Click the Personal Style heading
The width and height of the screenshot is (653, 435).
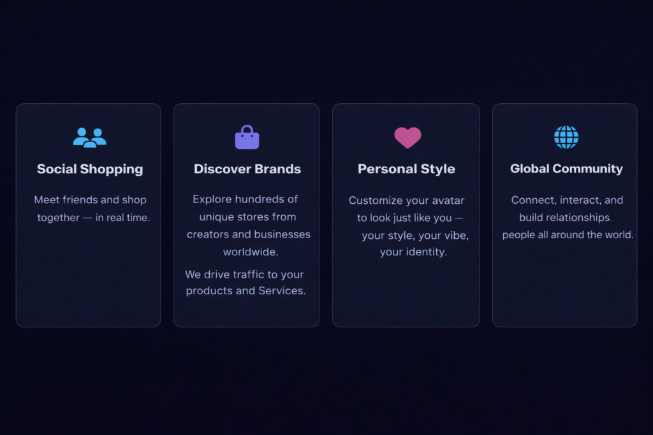(x=406, y=169)
